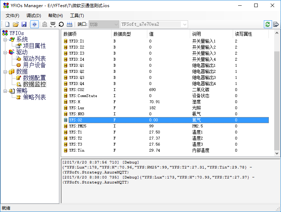Viewport: 281px width, 212px height.
Task: Click the icon of row YFIO:I3
Action: 65,53
